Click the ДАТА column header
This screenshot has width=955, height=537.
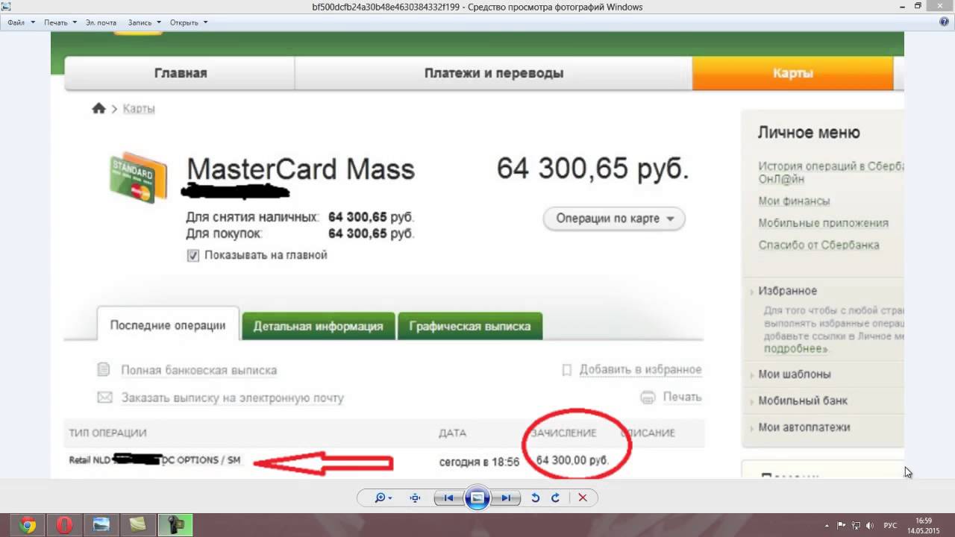point(452,433)
